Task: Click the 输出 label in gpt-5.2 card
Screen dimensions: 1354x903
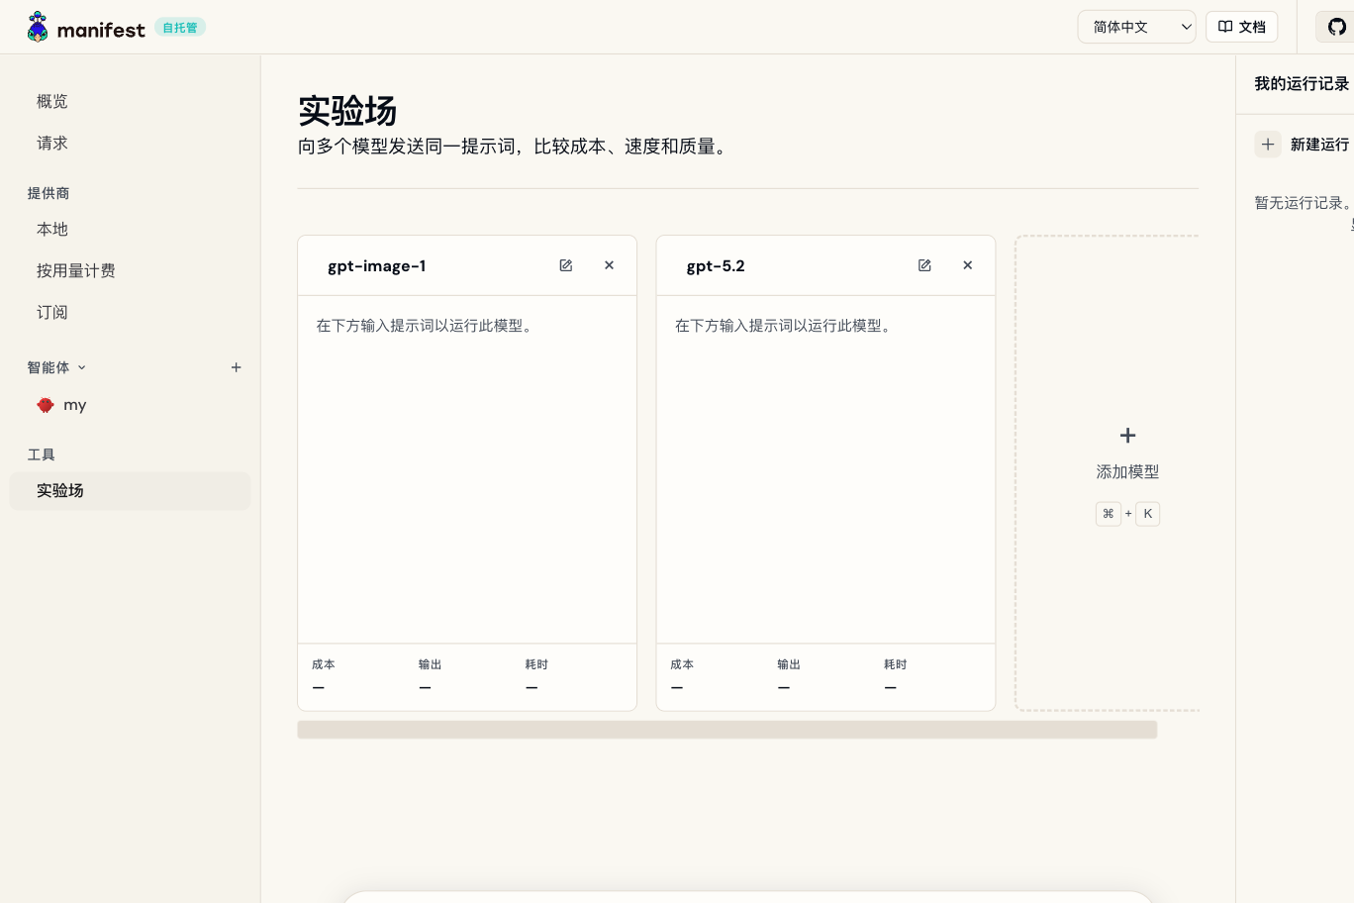Action: click(x=789, y=664)
